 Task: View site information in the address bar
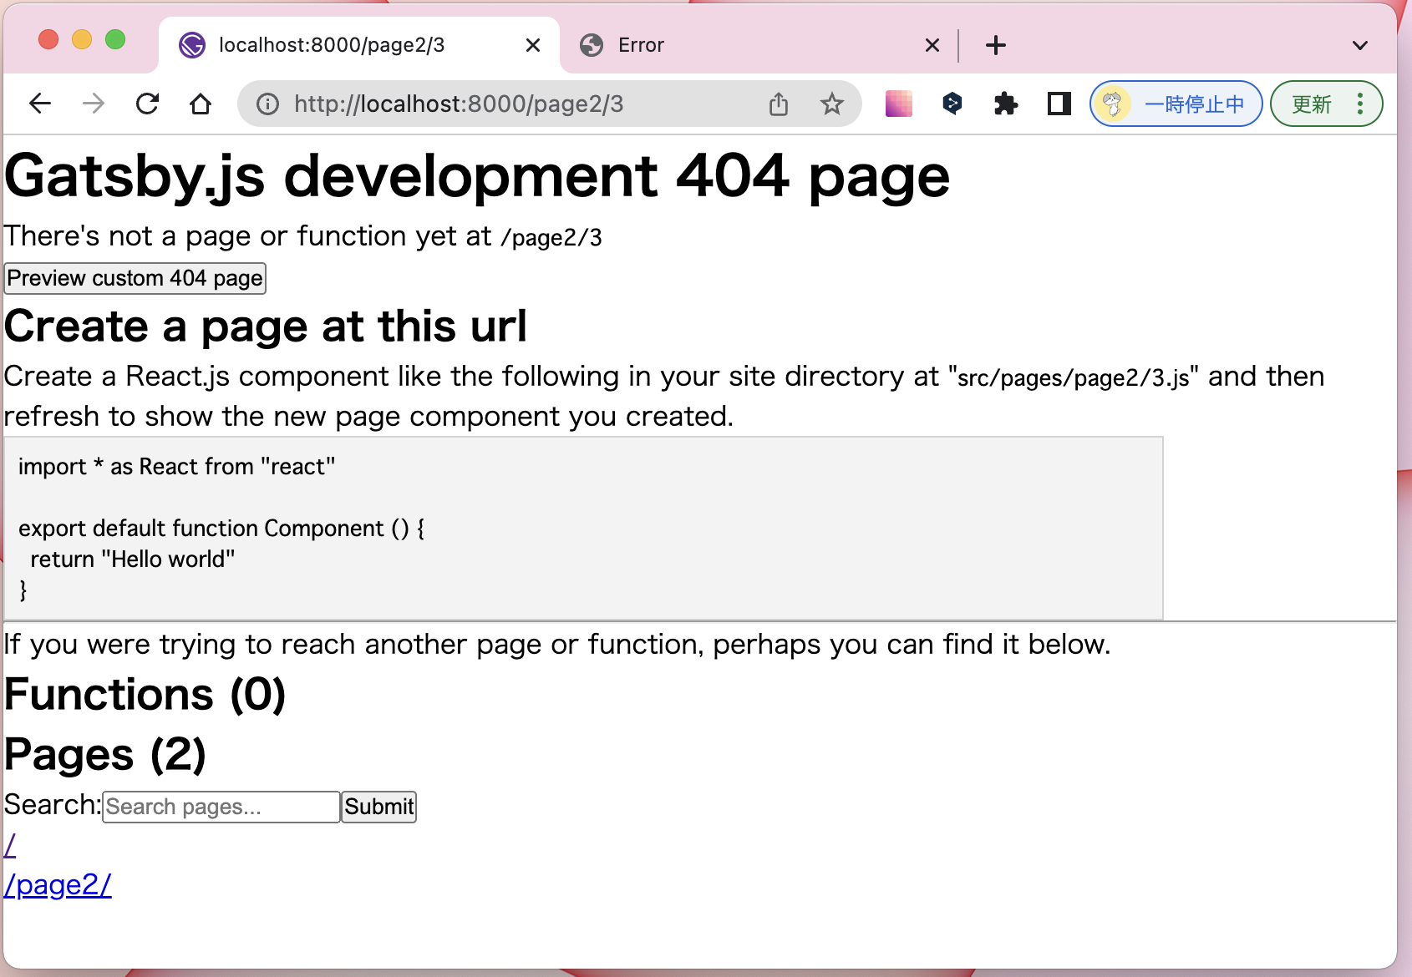tap(267, 104)
